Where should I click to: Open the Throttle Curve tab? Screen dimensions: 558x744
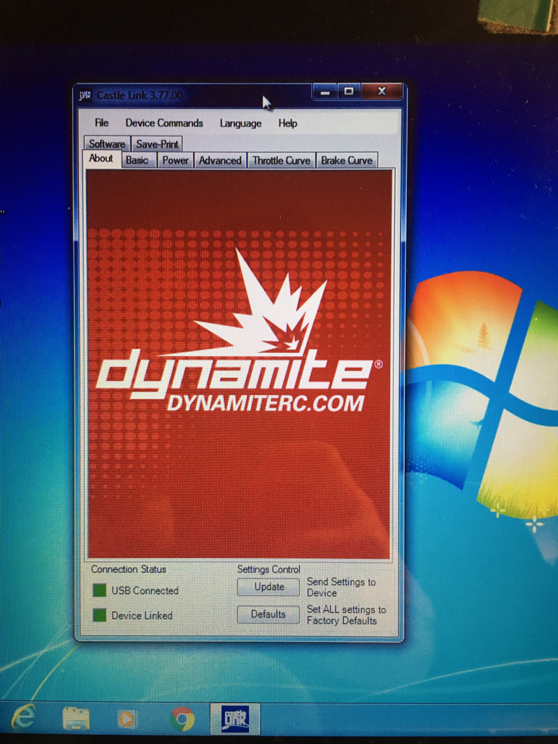point(281,161)
